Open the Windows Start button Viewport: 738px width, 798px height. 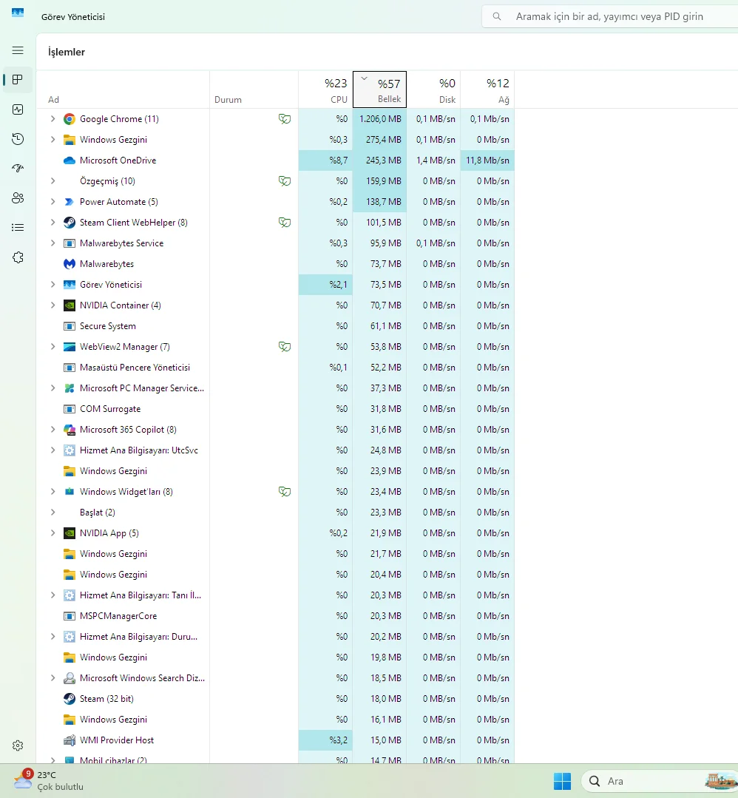(x=563, y=781)
